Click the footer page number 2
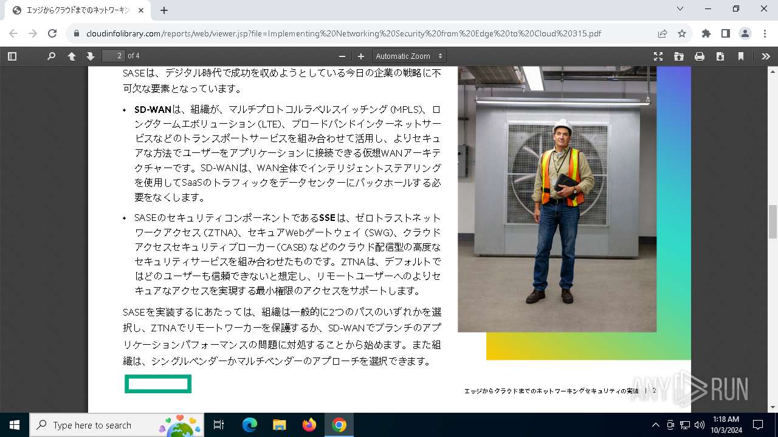Viewport: 778px width, 437px height. click(655, 391)
